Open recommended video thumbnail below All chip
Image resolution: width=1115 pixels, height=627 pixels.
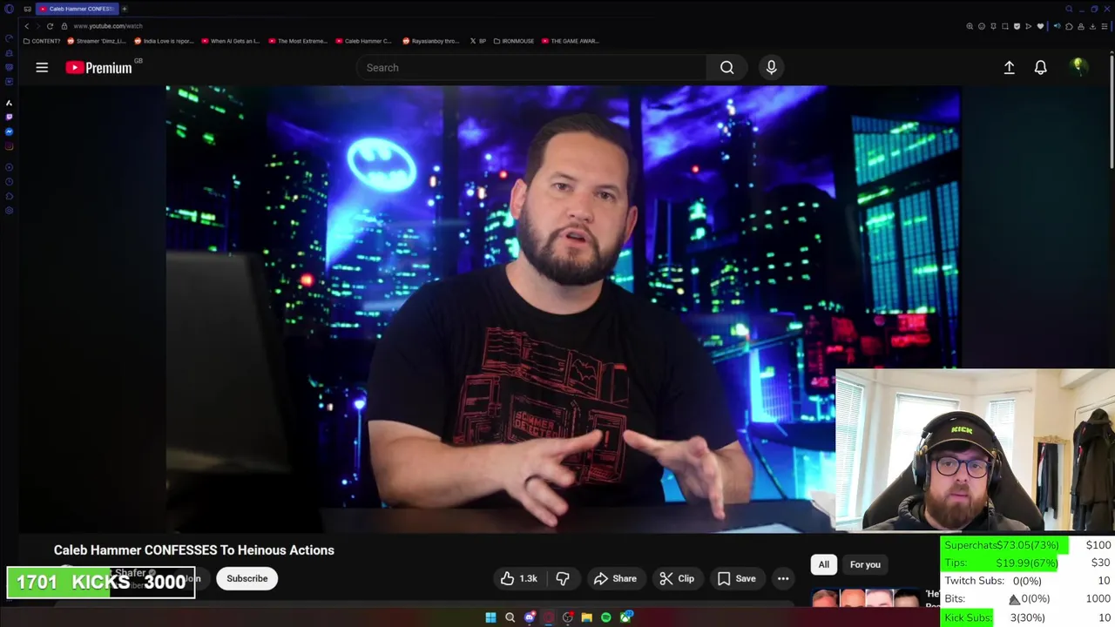[x=867, y=598]
